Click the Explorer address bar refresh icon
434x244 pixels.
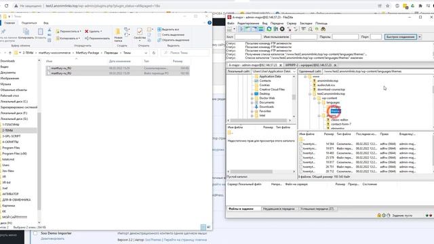point(154,53)
